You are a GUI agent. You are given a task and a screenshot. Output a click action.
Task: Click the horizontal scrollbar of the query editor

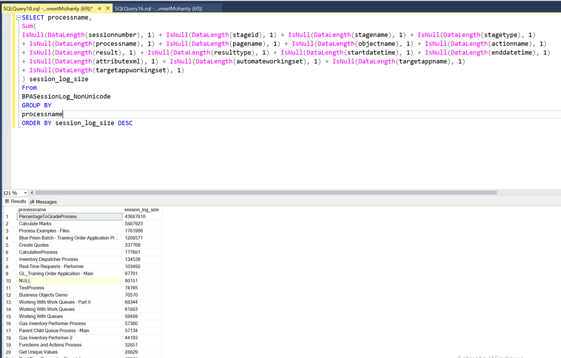point(266,193)
